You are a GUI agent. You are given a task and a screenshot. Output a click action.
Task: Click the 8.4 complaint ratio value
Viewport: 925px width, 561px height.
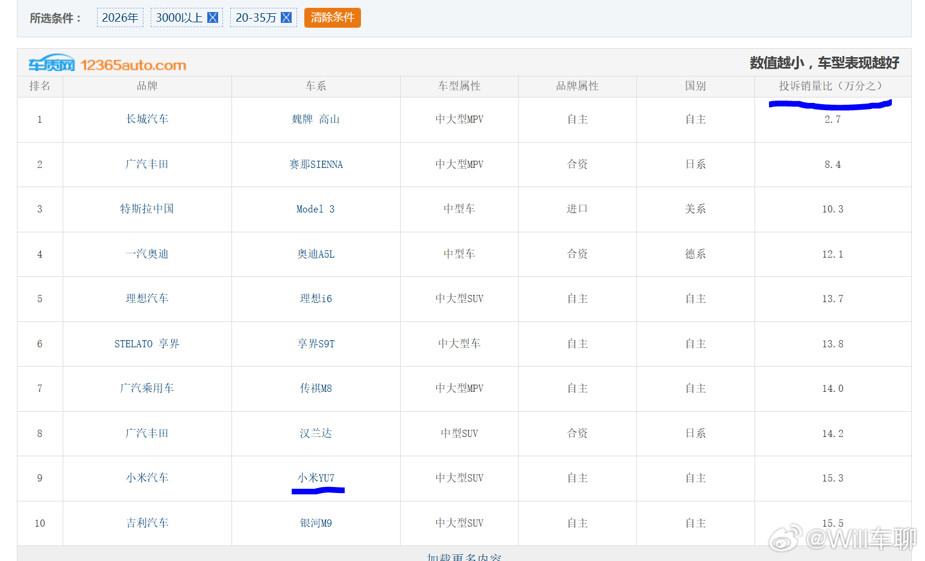tap(833, 164)
